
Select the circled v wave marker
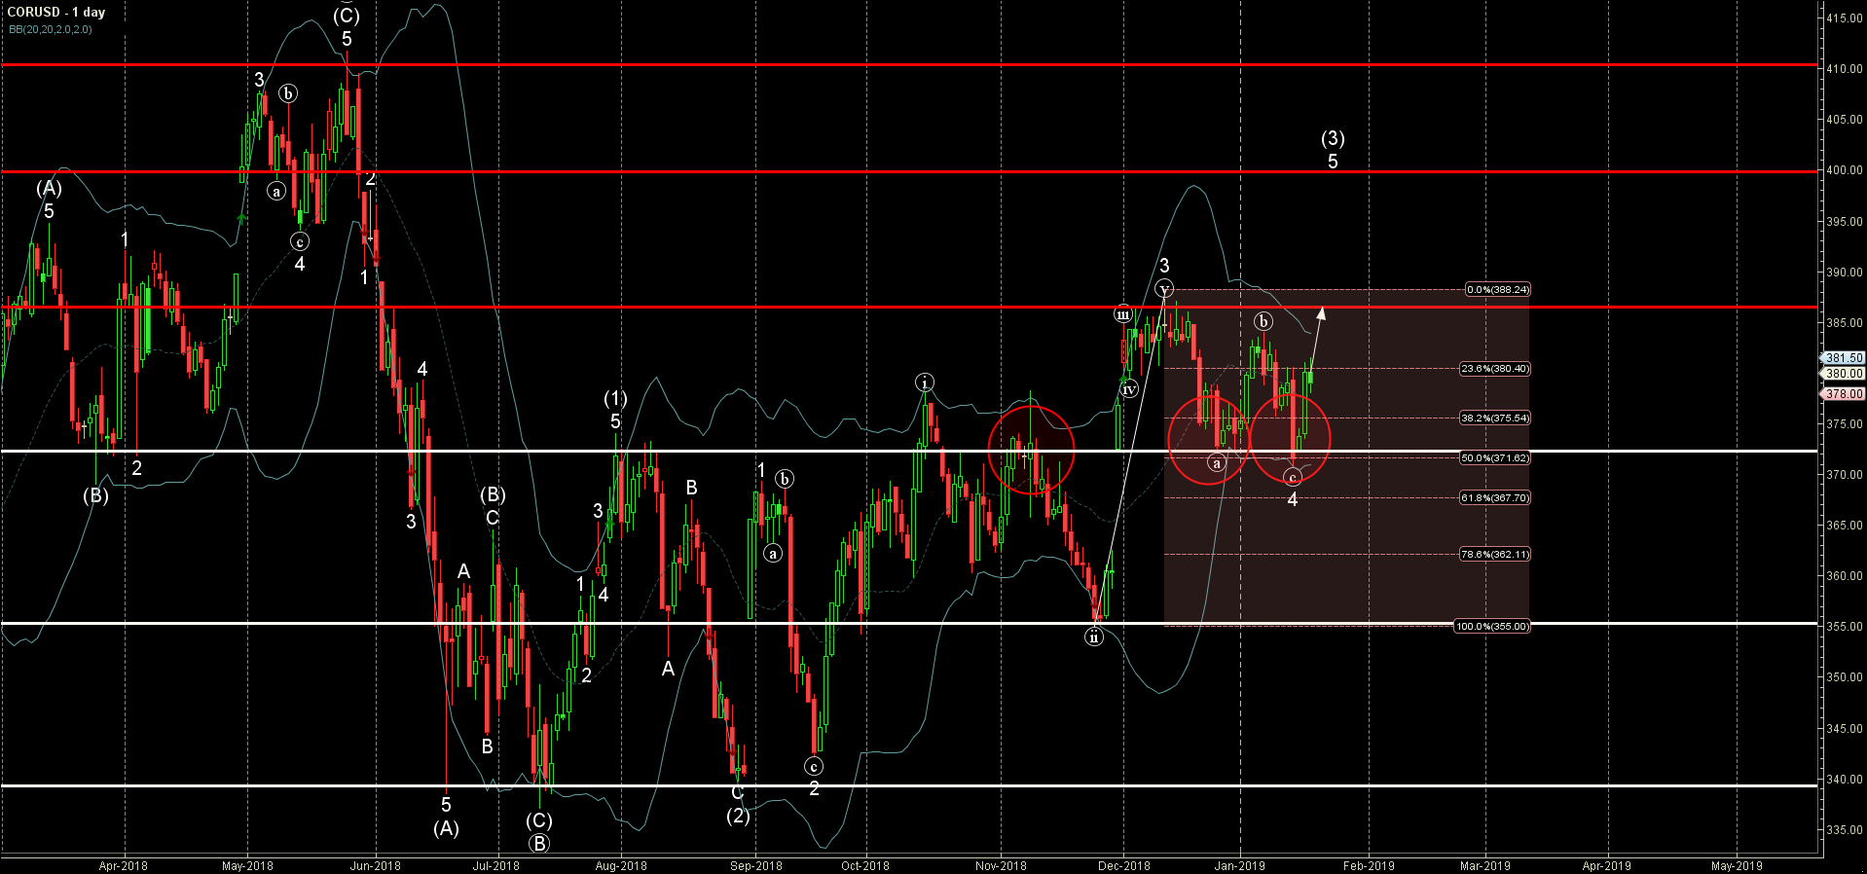(x=1164, y=289)
